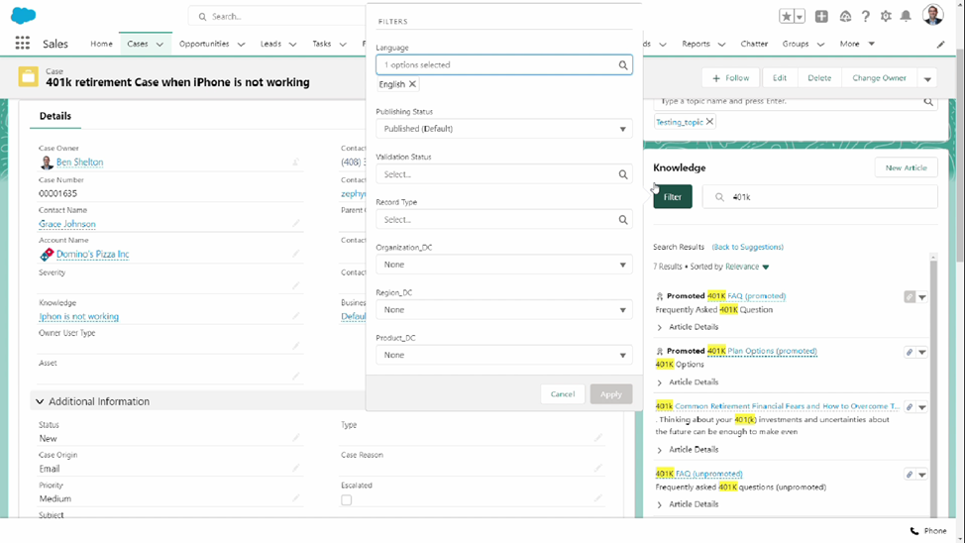
Task: Expand Article Details for 401K Plan Options
Action: pos(660,381)
